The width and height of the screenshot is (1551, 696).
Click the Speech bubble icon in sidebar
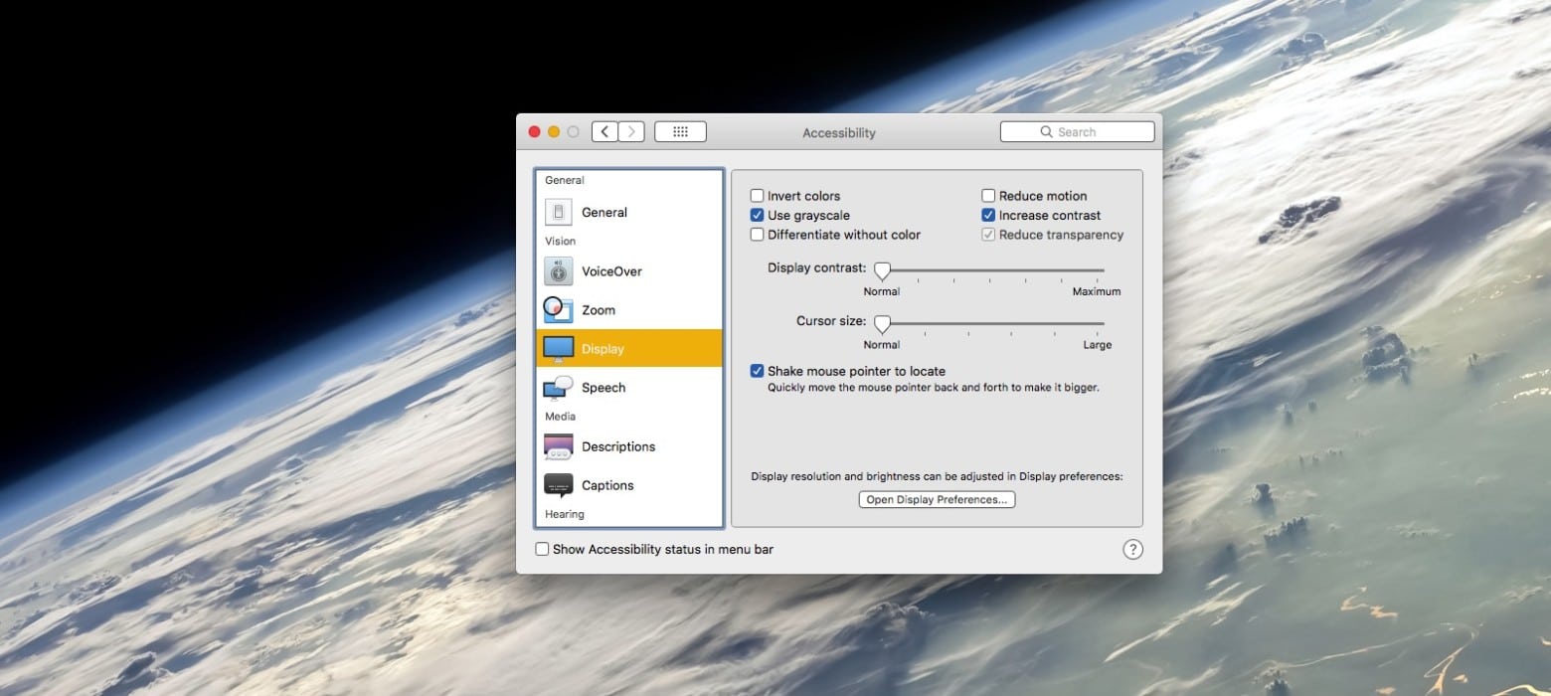(559, 388)
